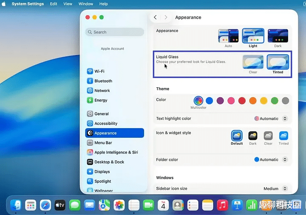Go to Accessibility settings

105,123
